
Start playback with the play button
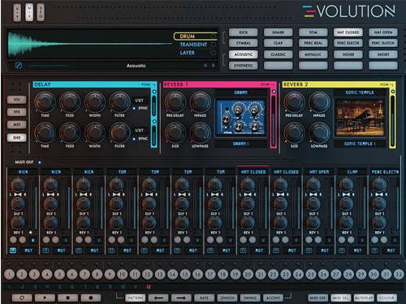(45, 298)
